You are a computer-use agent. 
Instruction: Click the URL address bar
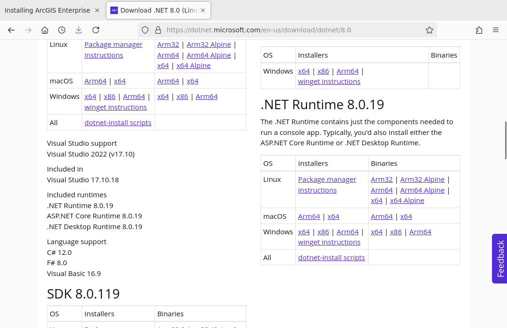[282, 30]
